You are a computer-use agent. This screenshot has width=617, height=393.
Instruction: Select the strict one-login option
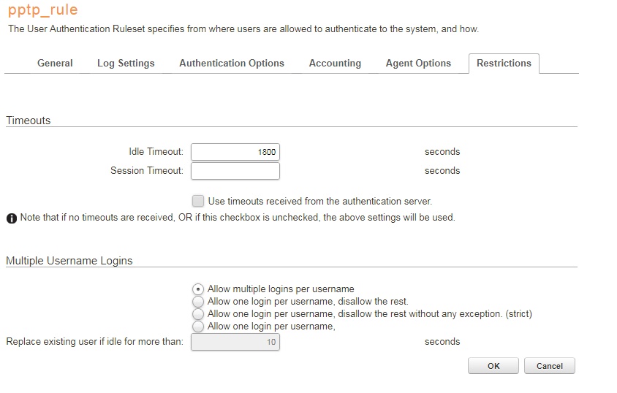tap(198, 314)
